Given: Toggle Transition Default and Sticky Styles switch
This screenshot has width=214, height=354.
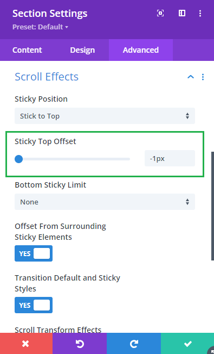Looking at the screenshot, I should click(34, 305).
